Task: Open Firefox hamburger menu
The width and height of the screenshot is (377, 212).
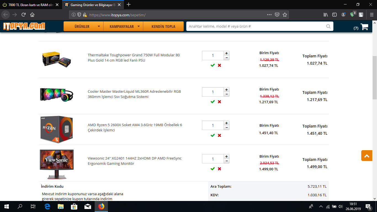Action: (372, 15)
